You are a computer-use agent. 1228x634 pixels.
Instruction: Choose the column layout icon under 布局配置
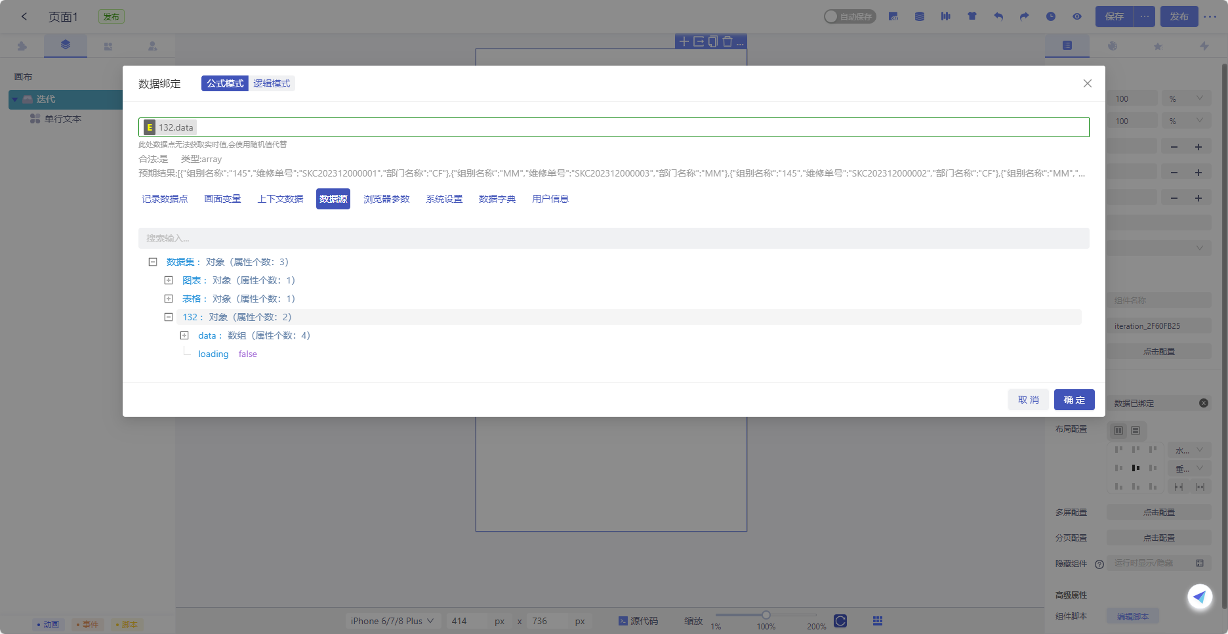point(1118,431)
